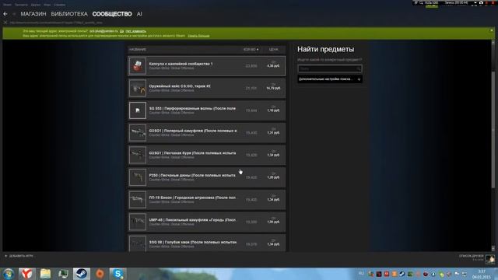
Task: Click ДОБАВИТЬ ИГРУ at the bottom left
Action: [19, 256]
